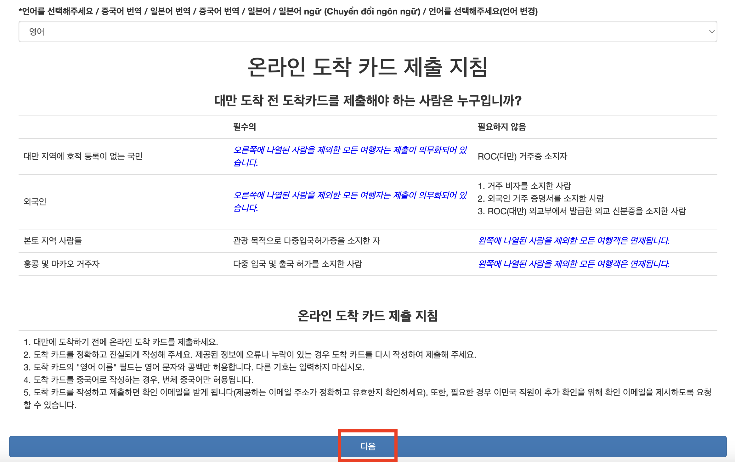Click blue exemption text in 홍콩 마카오 row
735x462 pixels.
pos(574,264)
